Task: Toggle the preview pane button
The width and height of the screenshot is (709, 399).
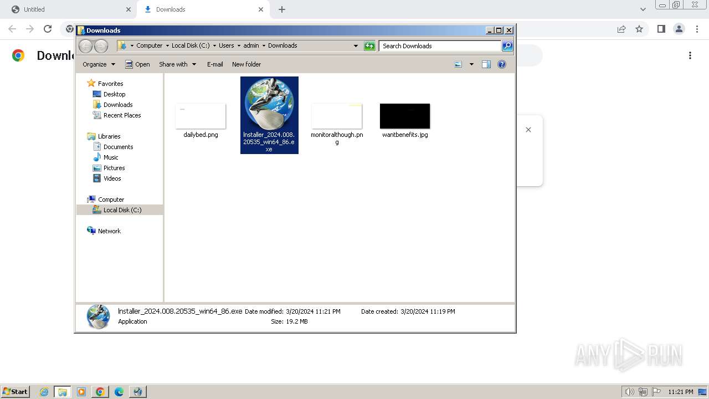Action: pos(486,64)
